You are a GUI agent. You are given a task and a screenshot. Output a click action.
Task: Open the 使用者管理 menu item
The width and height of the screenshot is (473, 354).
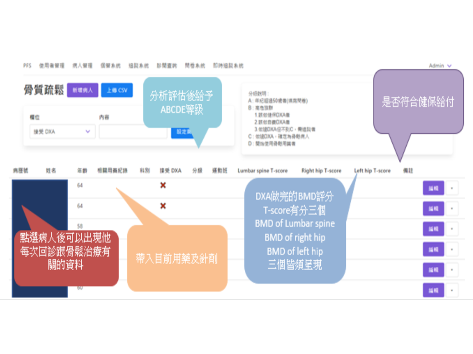pyautogui.click(x=52, y=66)
